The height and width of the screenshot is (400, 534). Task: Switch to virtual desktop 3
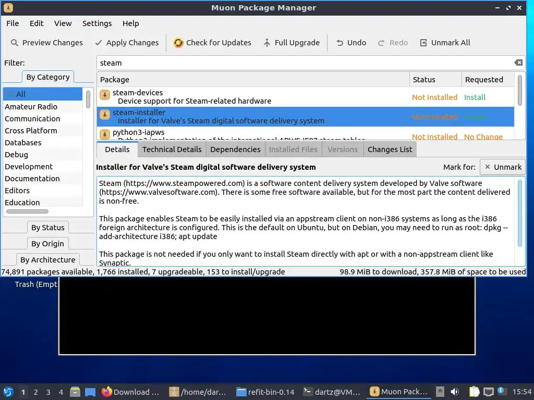pyautogui.click(x=48, y=392)
